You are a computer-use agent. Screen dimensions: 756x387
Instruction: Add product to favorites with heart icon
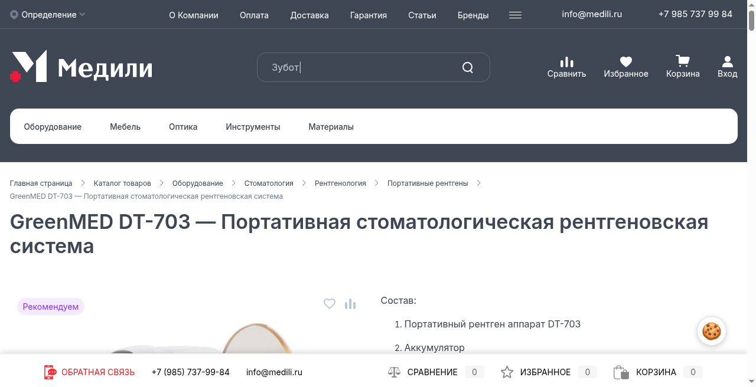330,304
